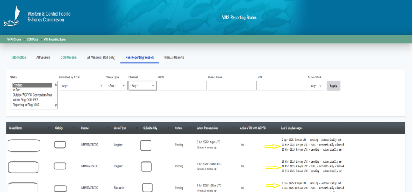
Task: Click '18 Mar 2025 5:44pm UTC' log message
Action: coord(312,166)
